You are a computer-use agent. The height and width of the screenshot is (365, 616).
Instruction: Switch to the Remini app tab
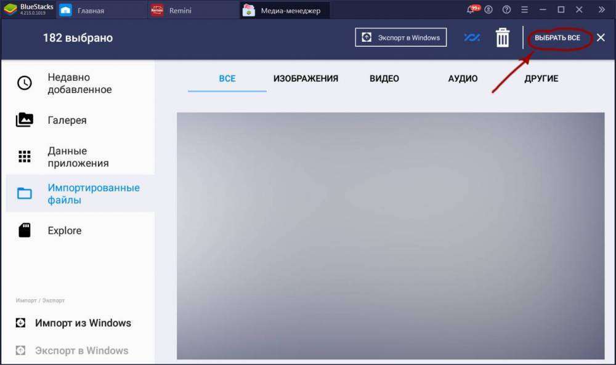pos(179,10)
